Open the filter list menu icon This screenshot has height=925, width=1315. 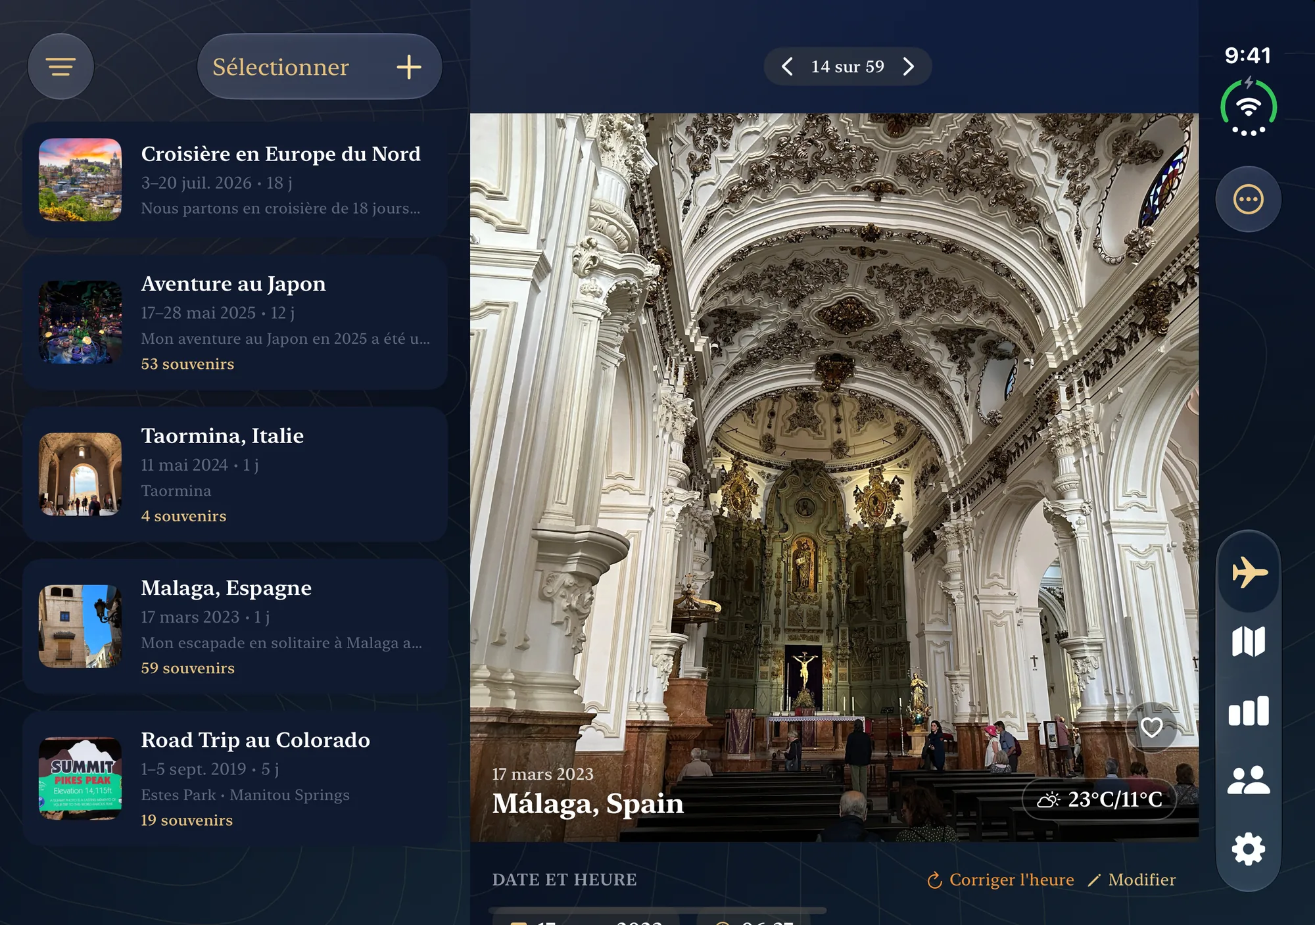point(60,66)
